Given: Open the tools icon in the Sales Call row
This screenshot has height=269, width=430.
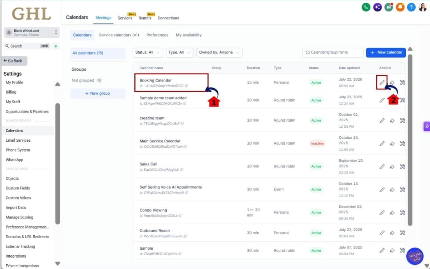Looking at the screenshot, I should (x=402, y=166).
